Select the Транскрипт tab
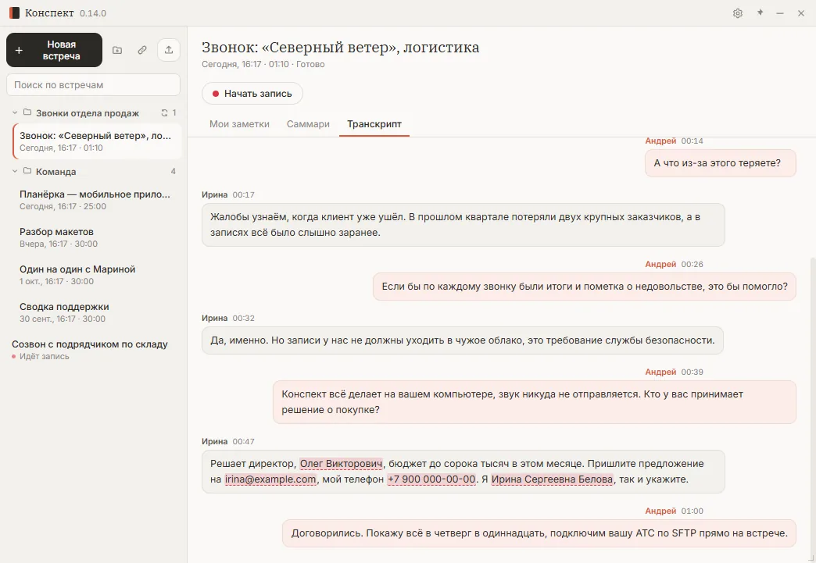 tap(374, 124)
